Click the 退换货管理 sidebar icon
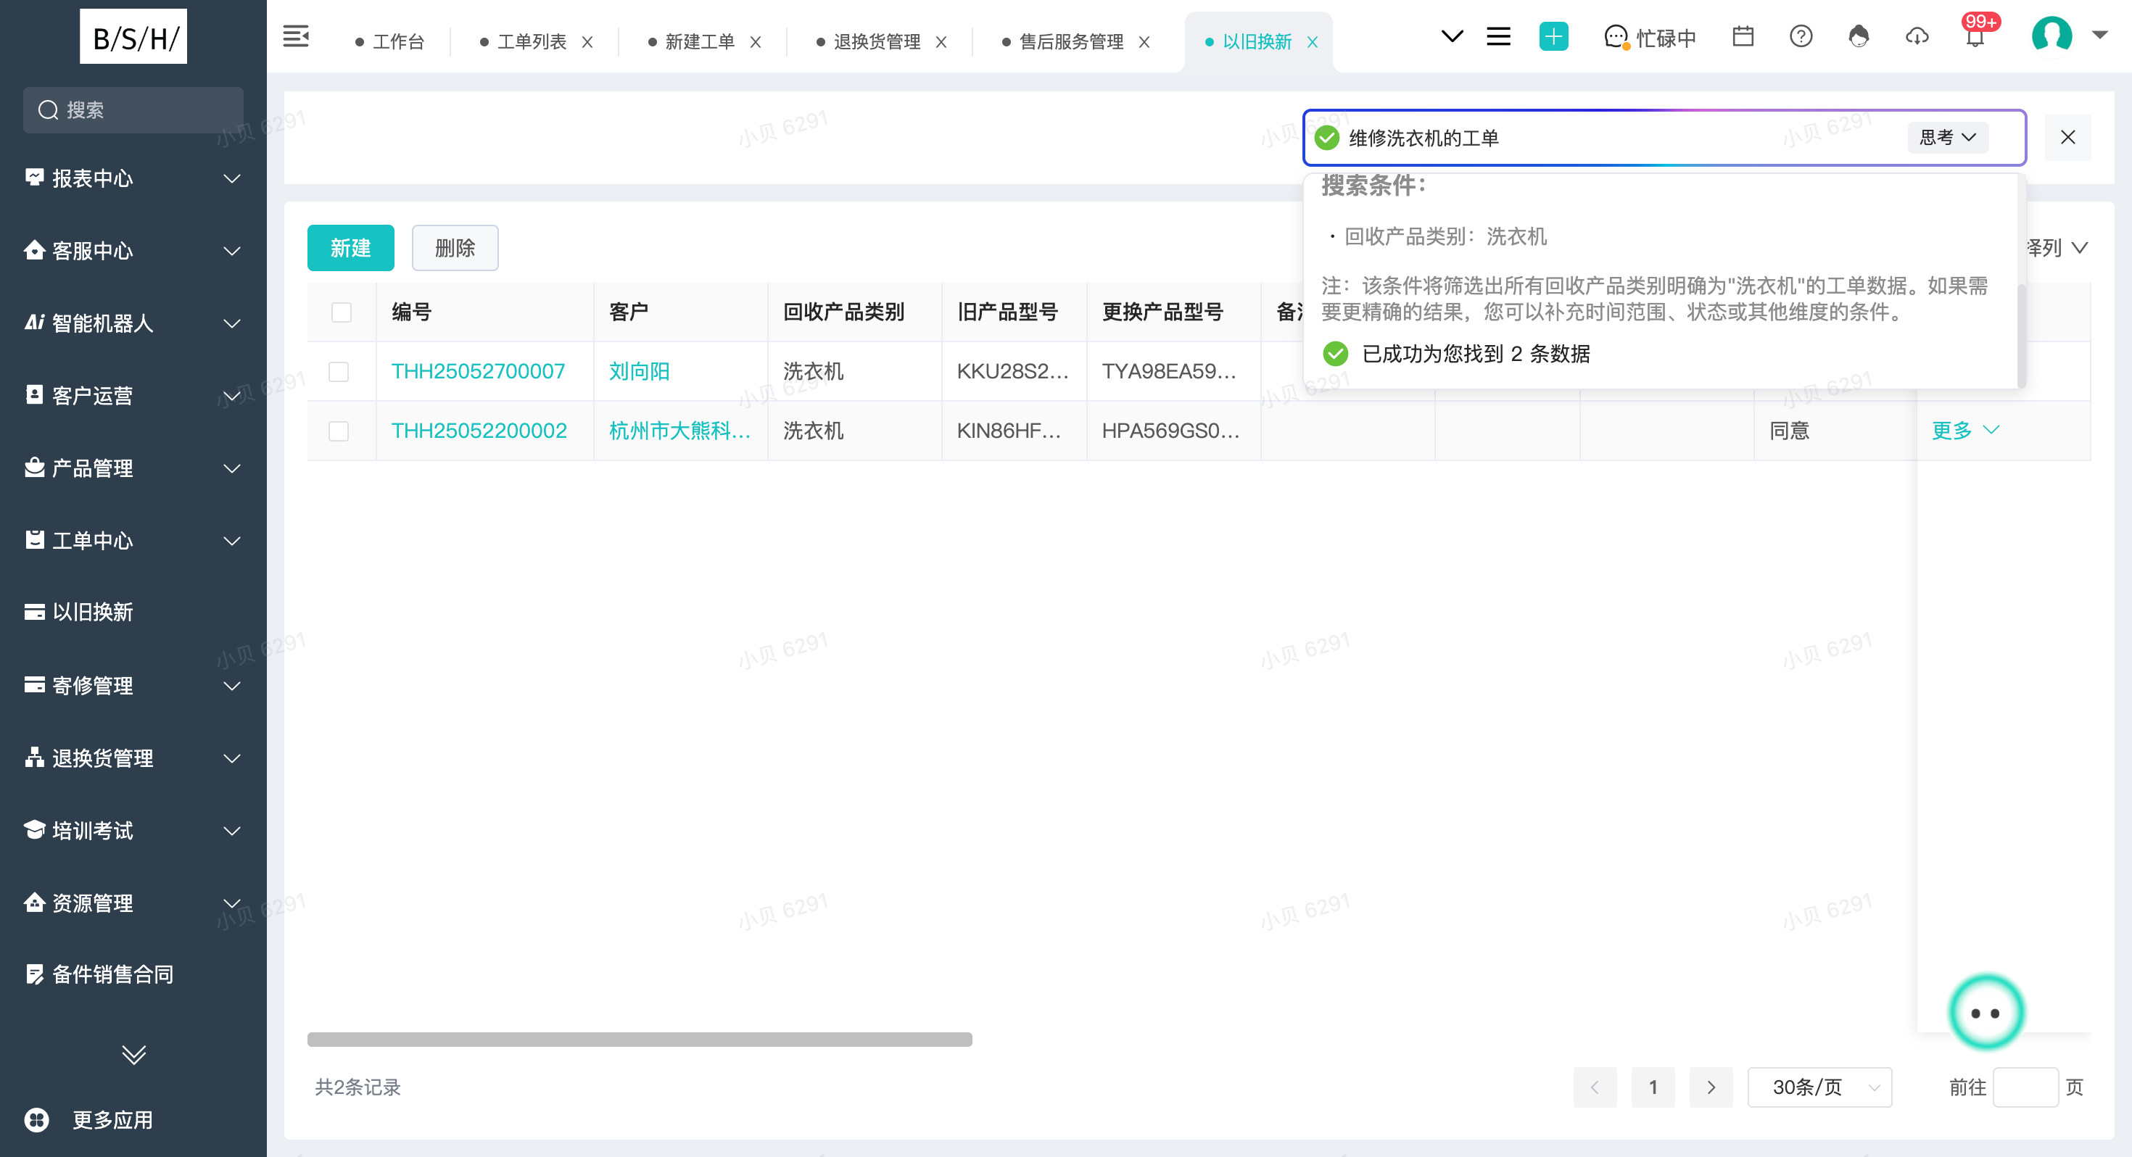The width and height of the screenshot is (2132, 1157). pos(34,758)
